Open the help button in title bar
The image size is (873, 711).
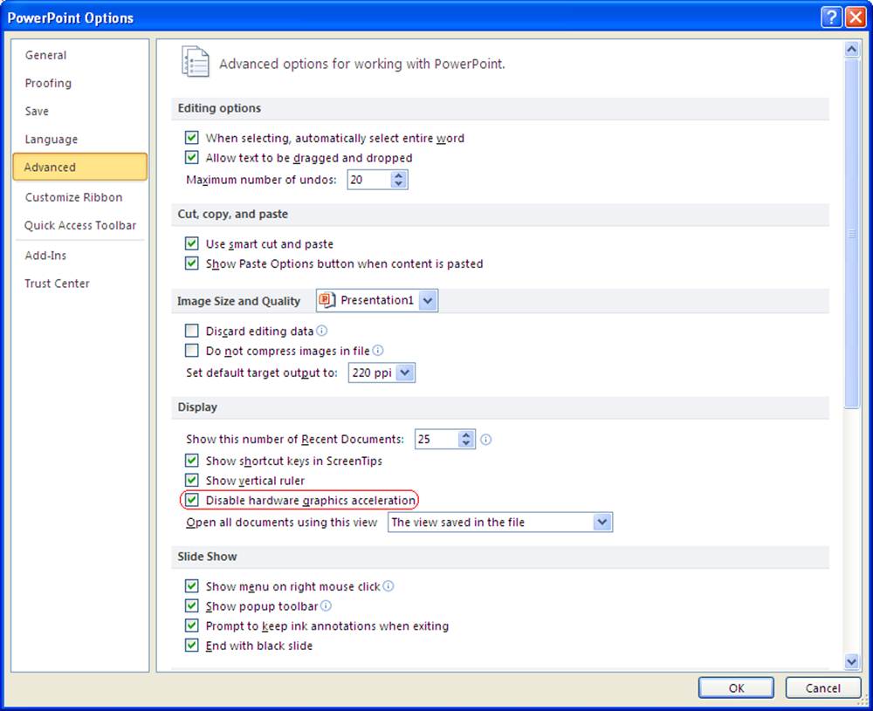[x=830, y=17]
